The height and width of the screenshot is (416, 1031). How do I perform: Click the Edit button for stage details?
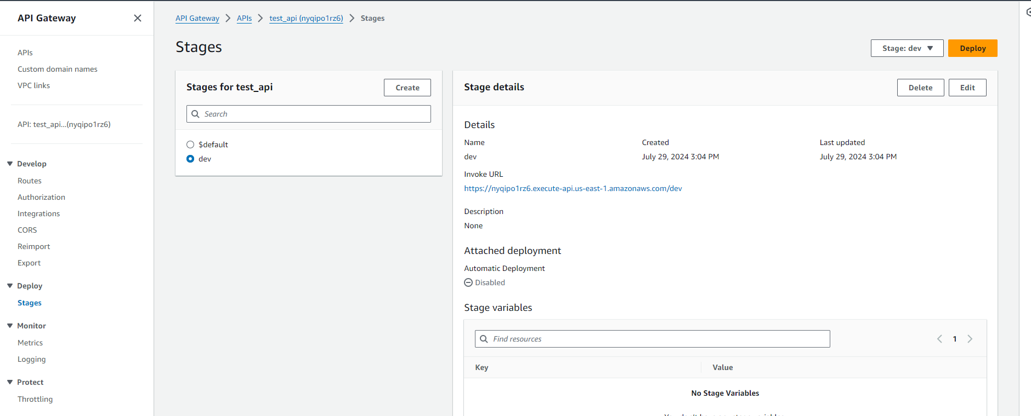[967, 88]
